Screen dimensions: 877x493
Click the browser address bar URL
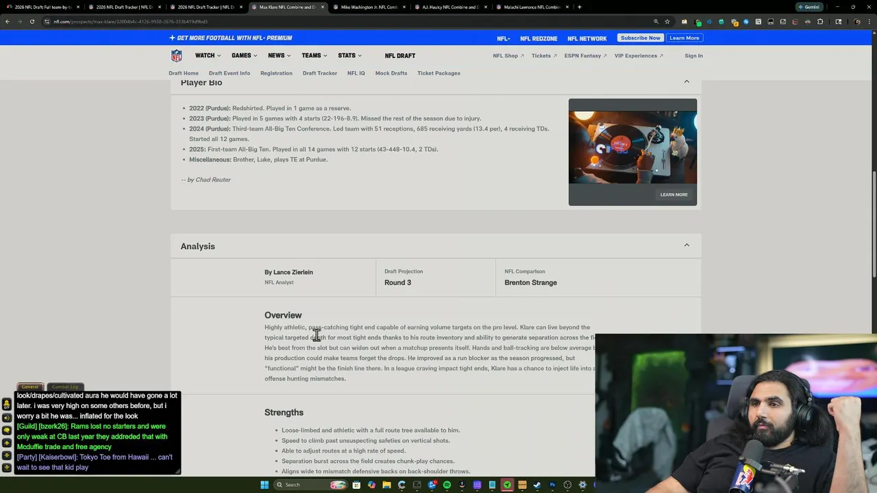tap(130, 21)
